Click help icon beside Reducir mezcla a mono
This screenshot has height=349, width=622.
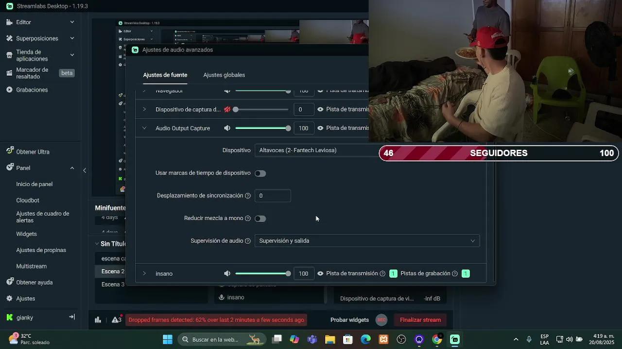[248, 219]
